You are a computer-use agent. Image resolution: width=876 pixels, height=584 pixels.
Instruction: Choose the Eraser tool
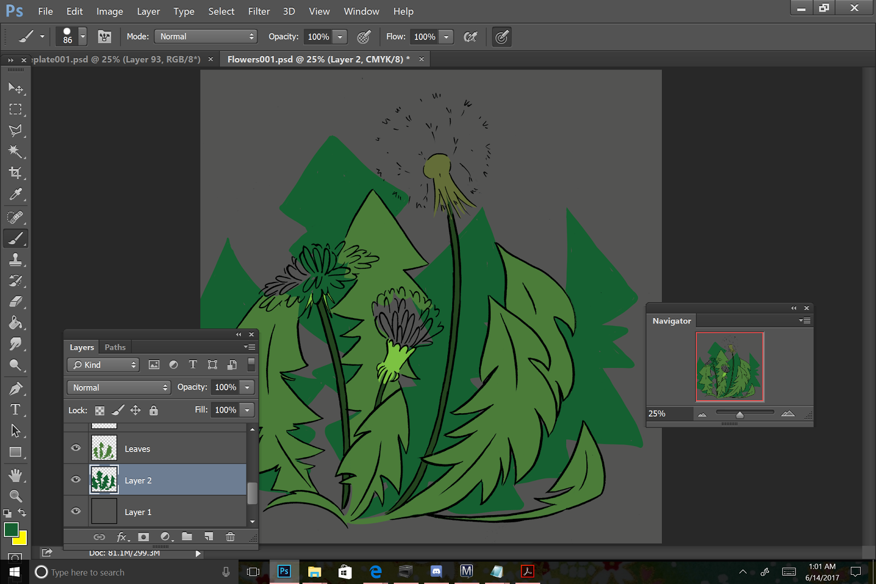point(15,302)
